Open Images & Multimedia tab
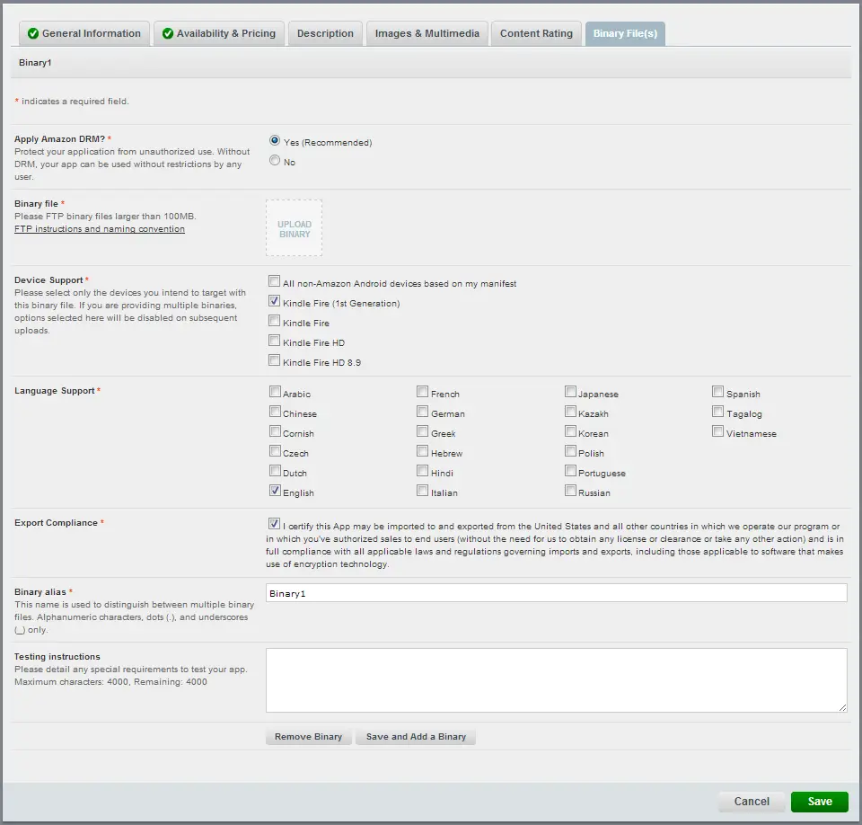Viewport: 862px width, 825px height. click(427, 33)
